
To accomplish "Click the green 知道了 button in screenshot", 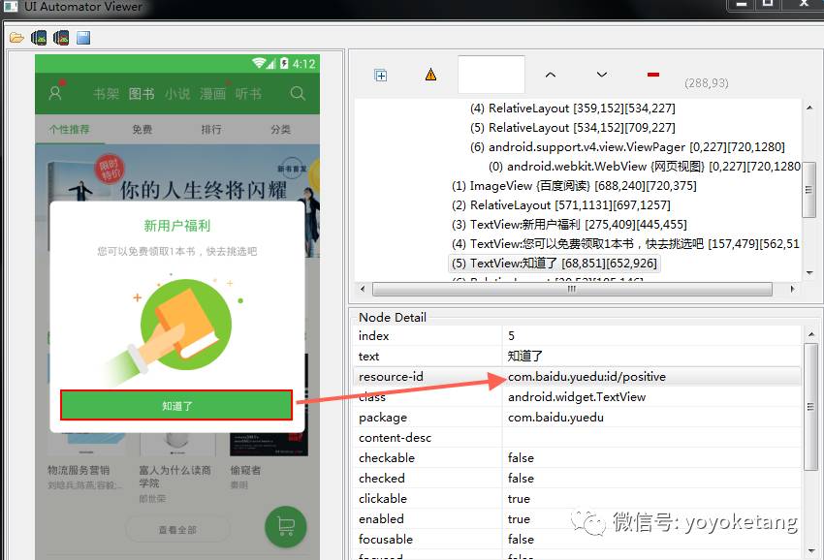I will 176,405.
